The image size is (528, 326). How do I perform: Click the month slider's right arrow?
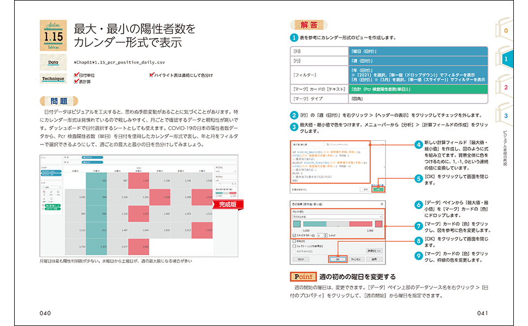[x=235, y=184]
